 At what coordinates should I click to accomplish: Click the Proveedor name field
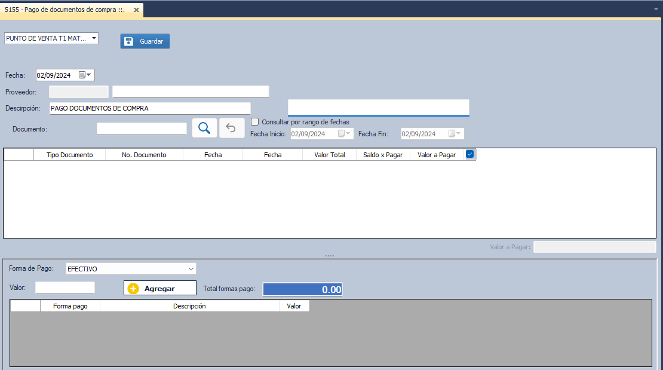(x=191, y=92)
